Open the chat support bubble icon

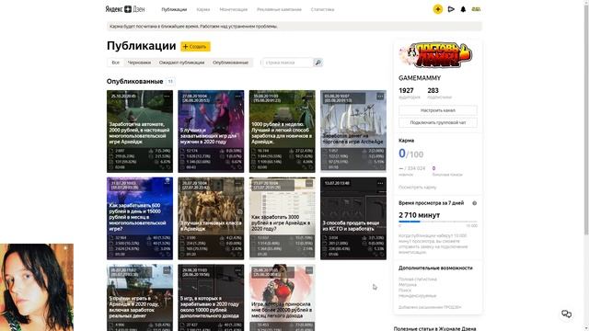(567, 314)
